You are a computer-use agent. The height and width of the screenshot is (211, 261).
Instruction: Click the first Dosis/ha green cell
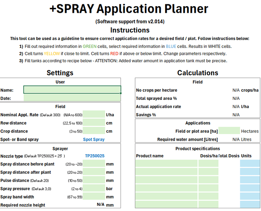208,164
